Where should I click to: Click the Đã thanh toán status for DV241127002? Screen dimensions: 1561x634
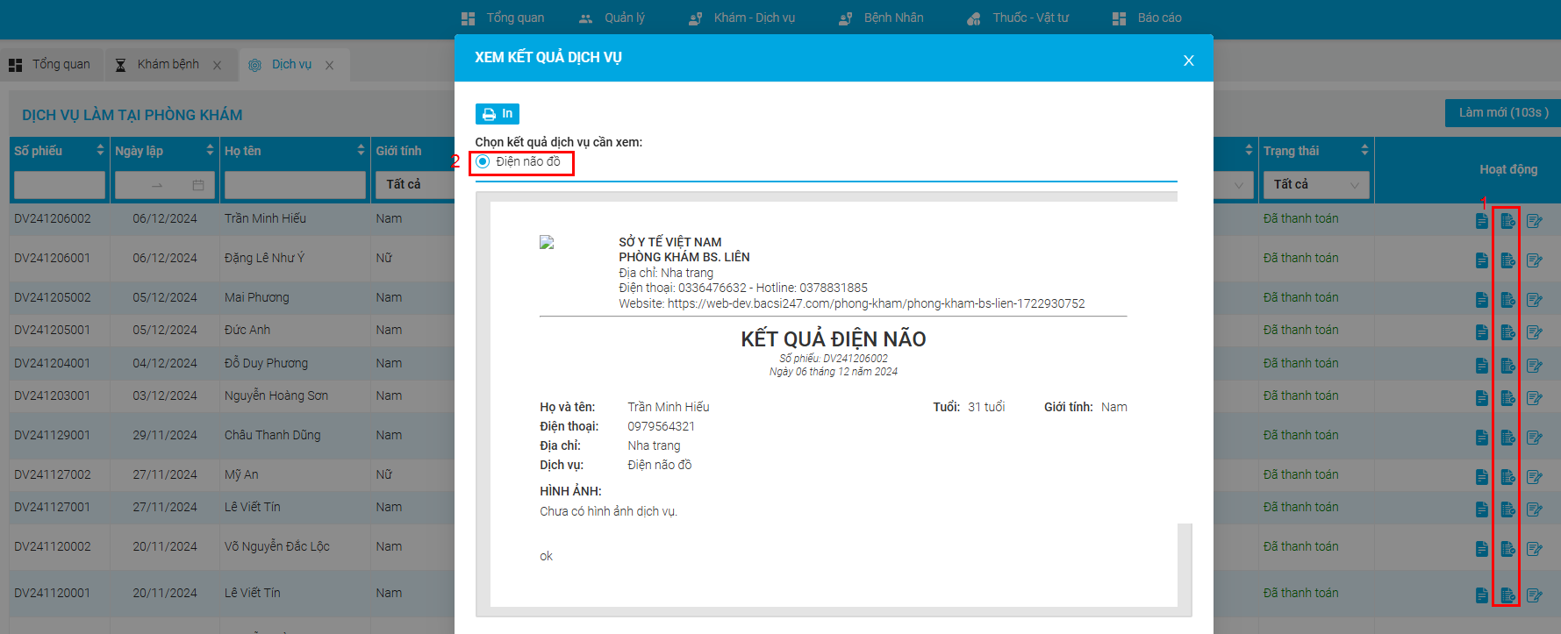point(1300,474)
